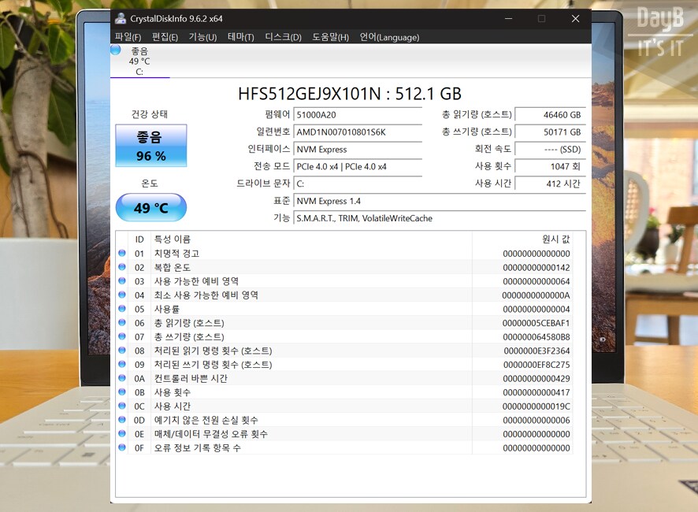Click the blue icon beside 총 읽기량 (호스트)
The image size is (698, 512).
(x=124, y=322)
